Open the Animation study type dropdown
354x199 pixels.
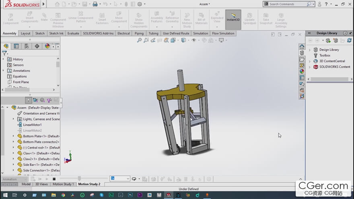click(14, 179)
